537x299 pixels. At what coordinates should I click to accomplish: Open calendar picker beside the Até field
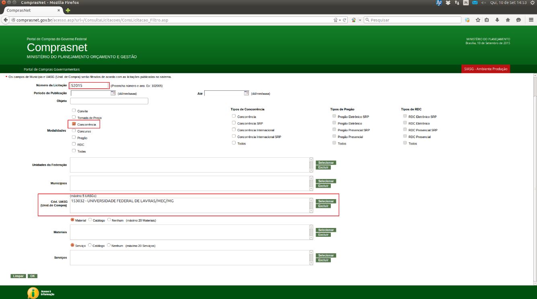[x=246, y=93]
